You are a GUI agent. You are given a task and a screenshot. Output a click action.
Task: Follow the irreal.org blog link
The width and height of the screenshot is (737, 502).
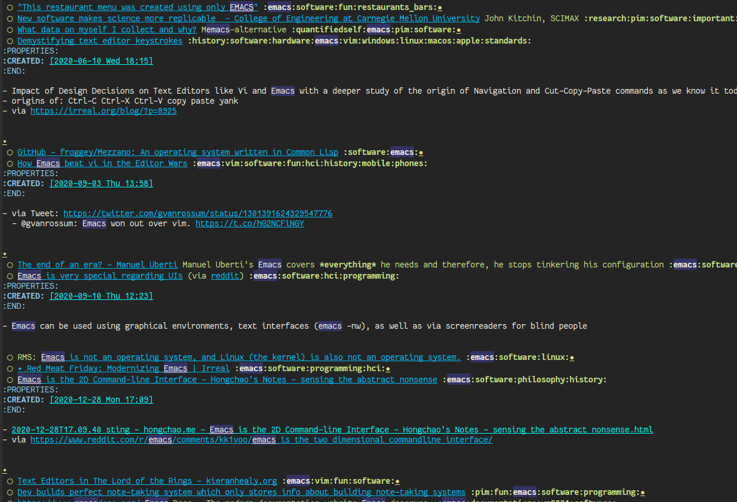pyautogui.click(x=104, y=111)
